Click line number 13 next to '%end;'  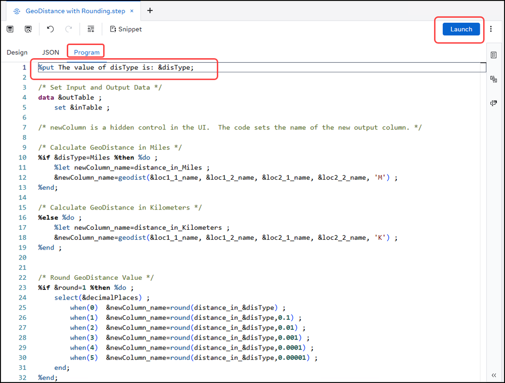(22, 187)
